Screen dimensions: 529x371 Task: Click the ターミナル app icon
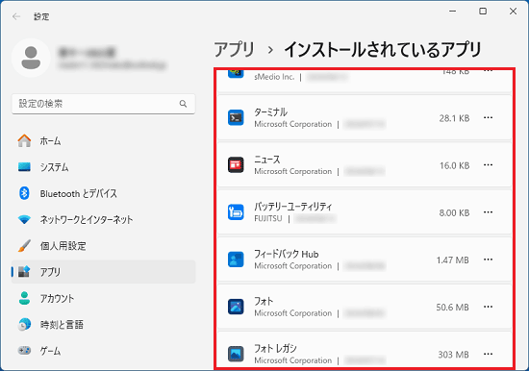tap(236, 117)
